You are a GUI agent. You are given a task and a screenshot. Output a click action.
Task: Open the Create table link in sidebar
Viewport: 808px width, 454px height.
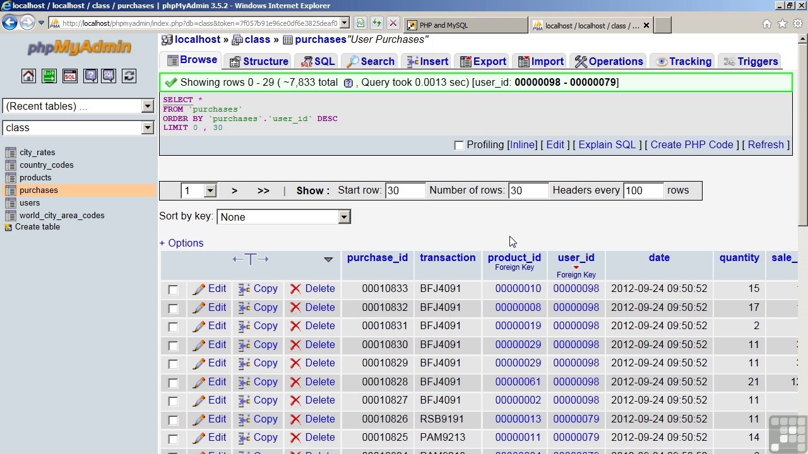[37, 227]
